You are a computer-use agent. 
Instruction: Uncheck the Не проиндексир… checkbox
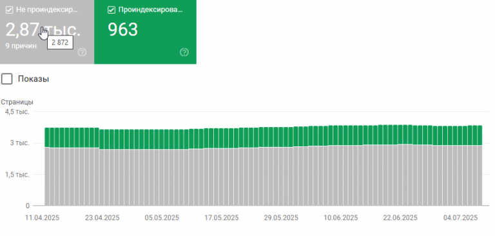[9, 10]
